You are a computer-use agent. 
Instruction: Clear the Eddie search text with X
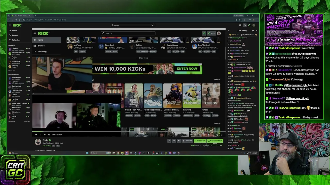click(152, 25)
